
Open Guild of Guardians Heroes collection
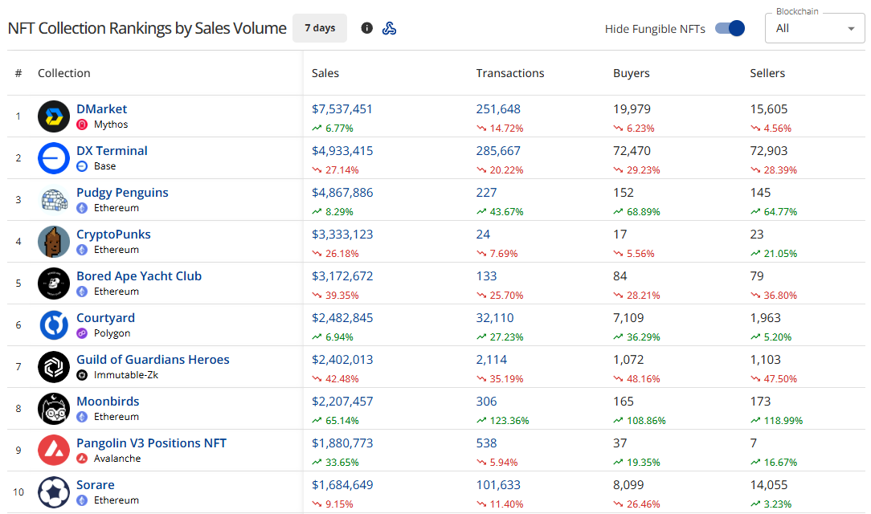(x=153, y=360)
